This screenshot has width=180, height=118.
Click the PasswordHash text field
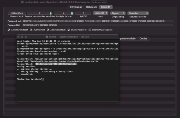(x=98, y=21)
